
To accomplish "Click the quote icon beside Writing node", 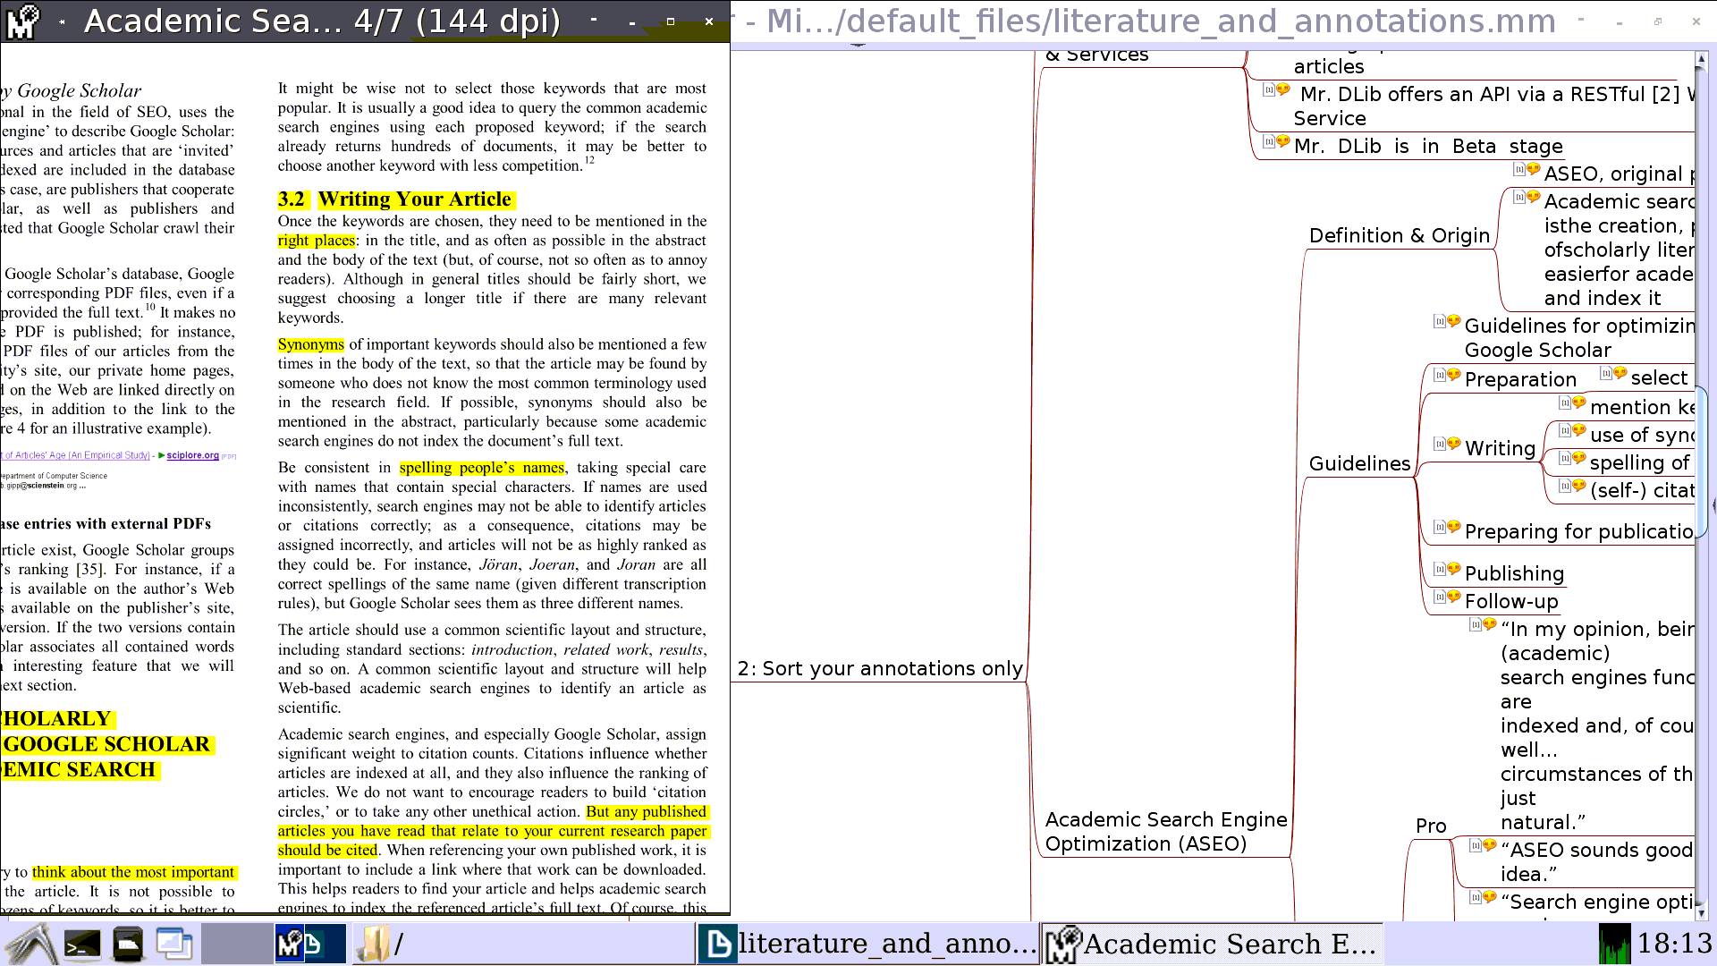I will click(x=1454, y=444).
